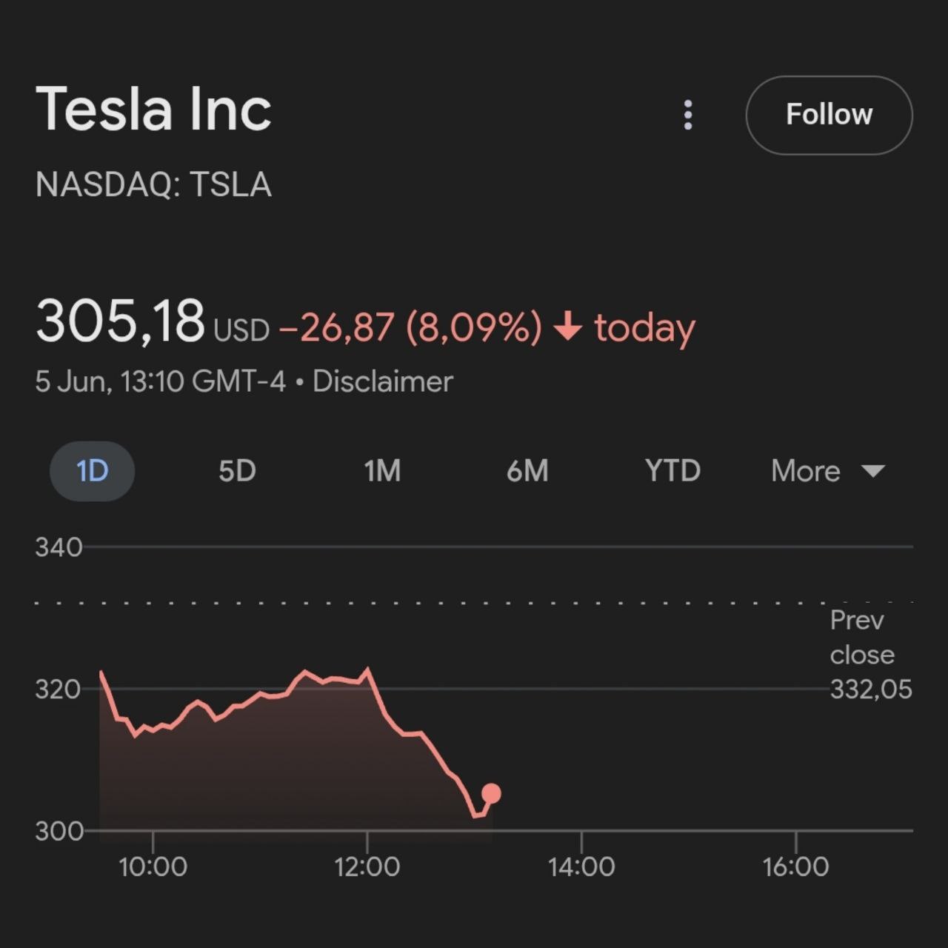This screenshot has width=948, height=948.
Task: Click the −26,87 (8,09%) change text
Action: point(410,327)
